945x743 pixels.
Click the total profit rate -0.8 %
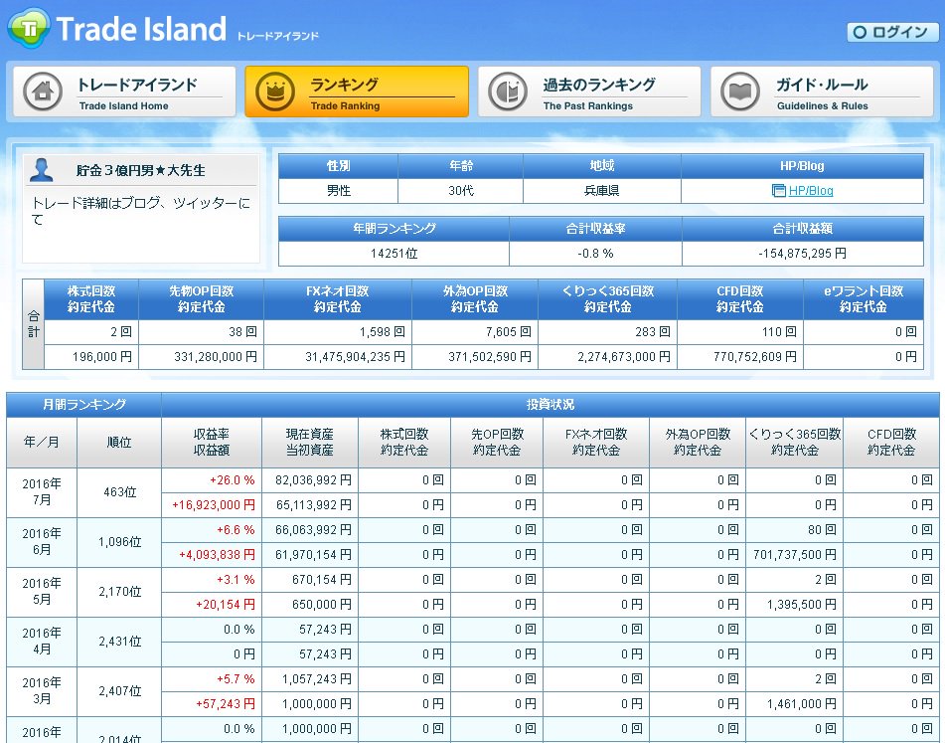[595, 254]
